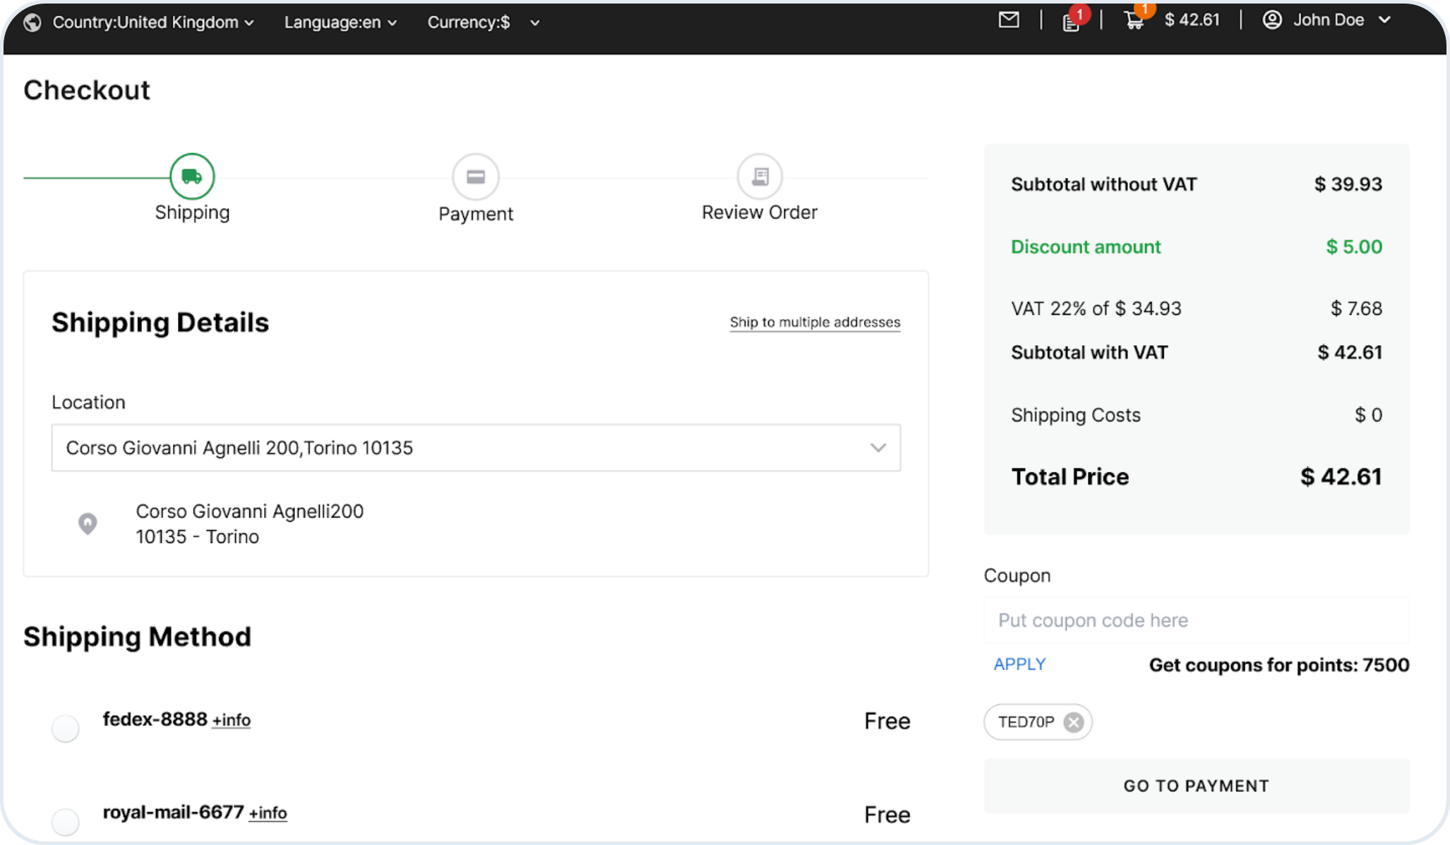The width and height of the screenshot is (1450, 845).
Task: Remove the TED70P coupon tag
Action: point(1074,722)
